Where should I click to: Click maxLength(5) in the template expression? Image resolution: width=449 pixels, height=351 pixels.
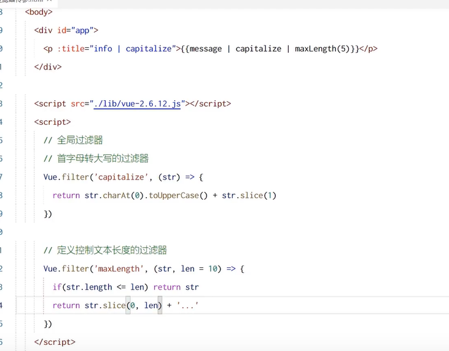pyautogui.click(x=322, y=49)
